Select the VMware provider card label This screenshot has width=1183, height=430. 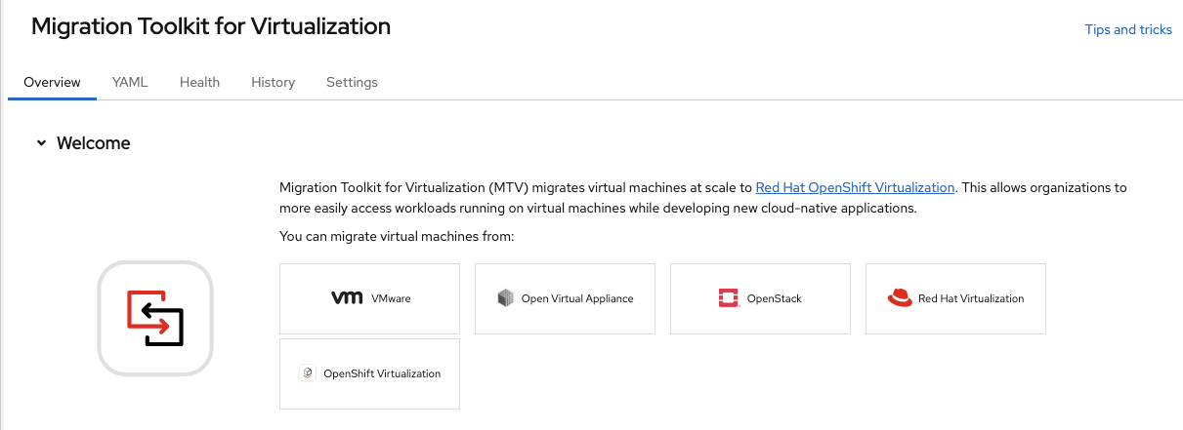point(391,298)
